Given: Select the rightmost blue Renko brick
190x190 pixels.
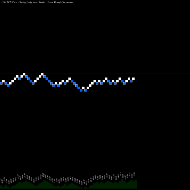Looking at the screenshot, I should coord(131,81).
